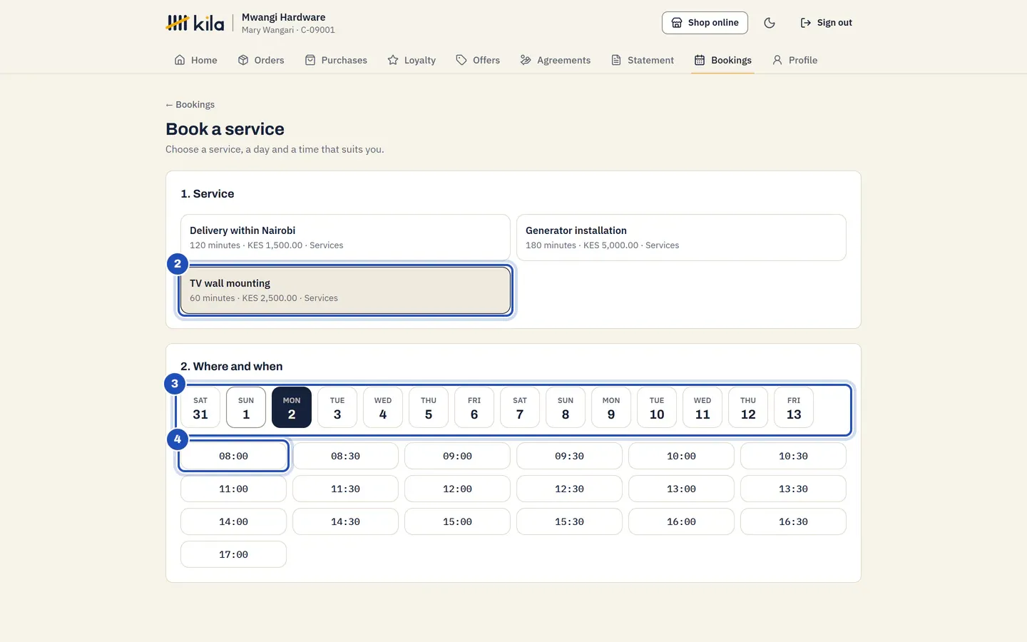Select Monday 2 date
The height and width of the screenshot is (642, 1027).
click(292, 407)
